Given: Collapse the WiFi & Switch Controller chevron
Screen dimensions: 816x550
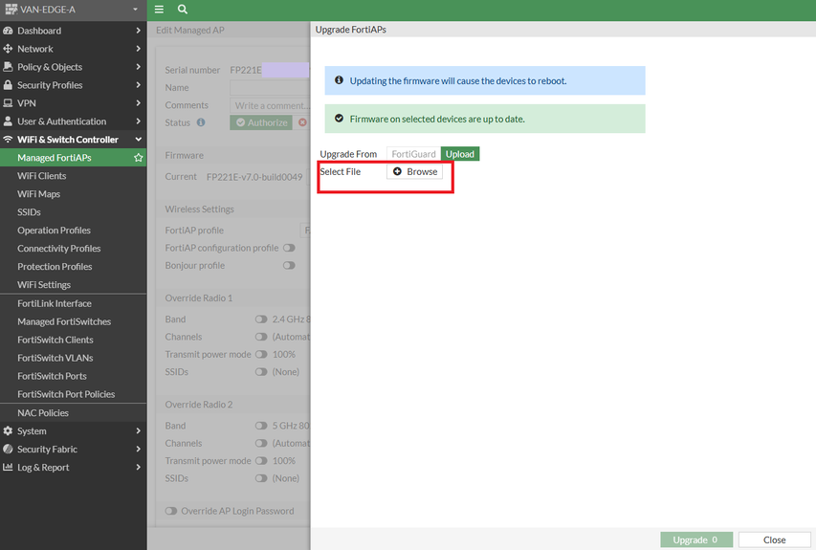Looking at the screenshot, I should pyautogui.click(x=138, y=140).
